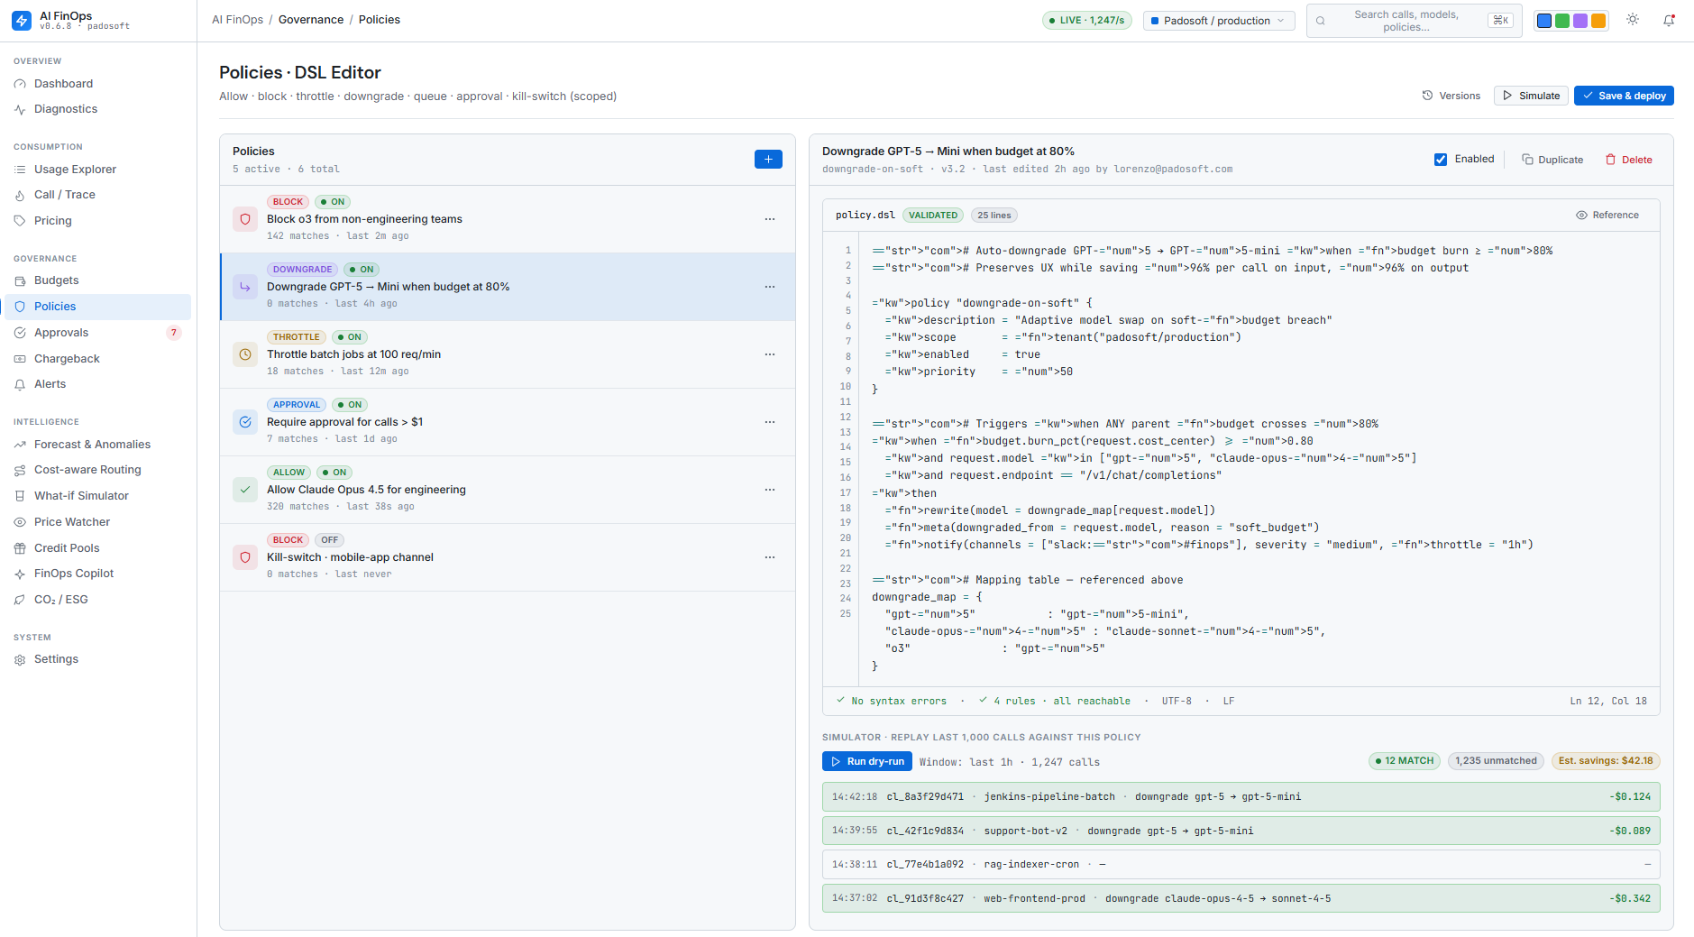Click shield icon of Kill-switch policy
This screenshot has height=937, width=1694.
point(245,557)
